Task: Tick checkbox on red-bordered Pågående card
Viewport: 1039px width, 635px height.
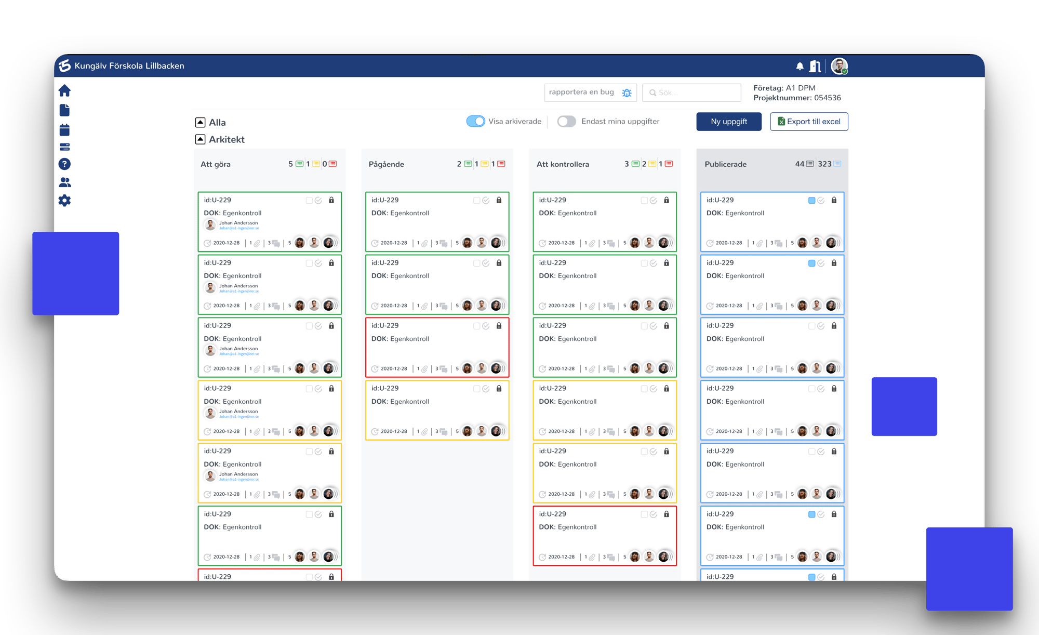Action: coord(476,326)
